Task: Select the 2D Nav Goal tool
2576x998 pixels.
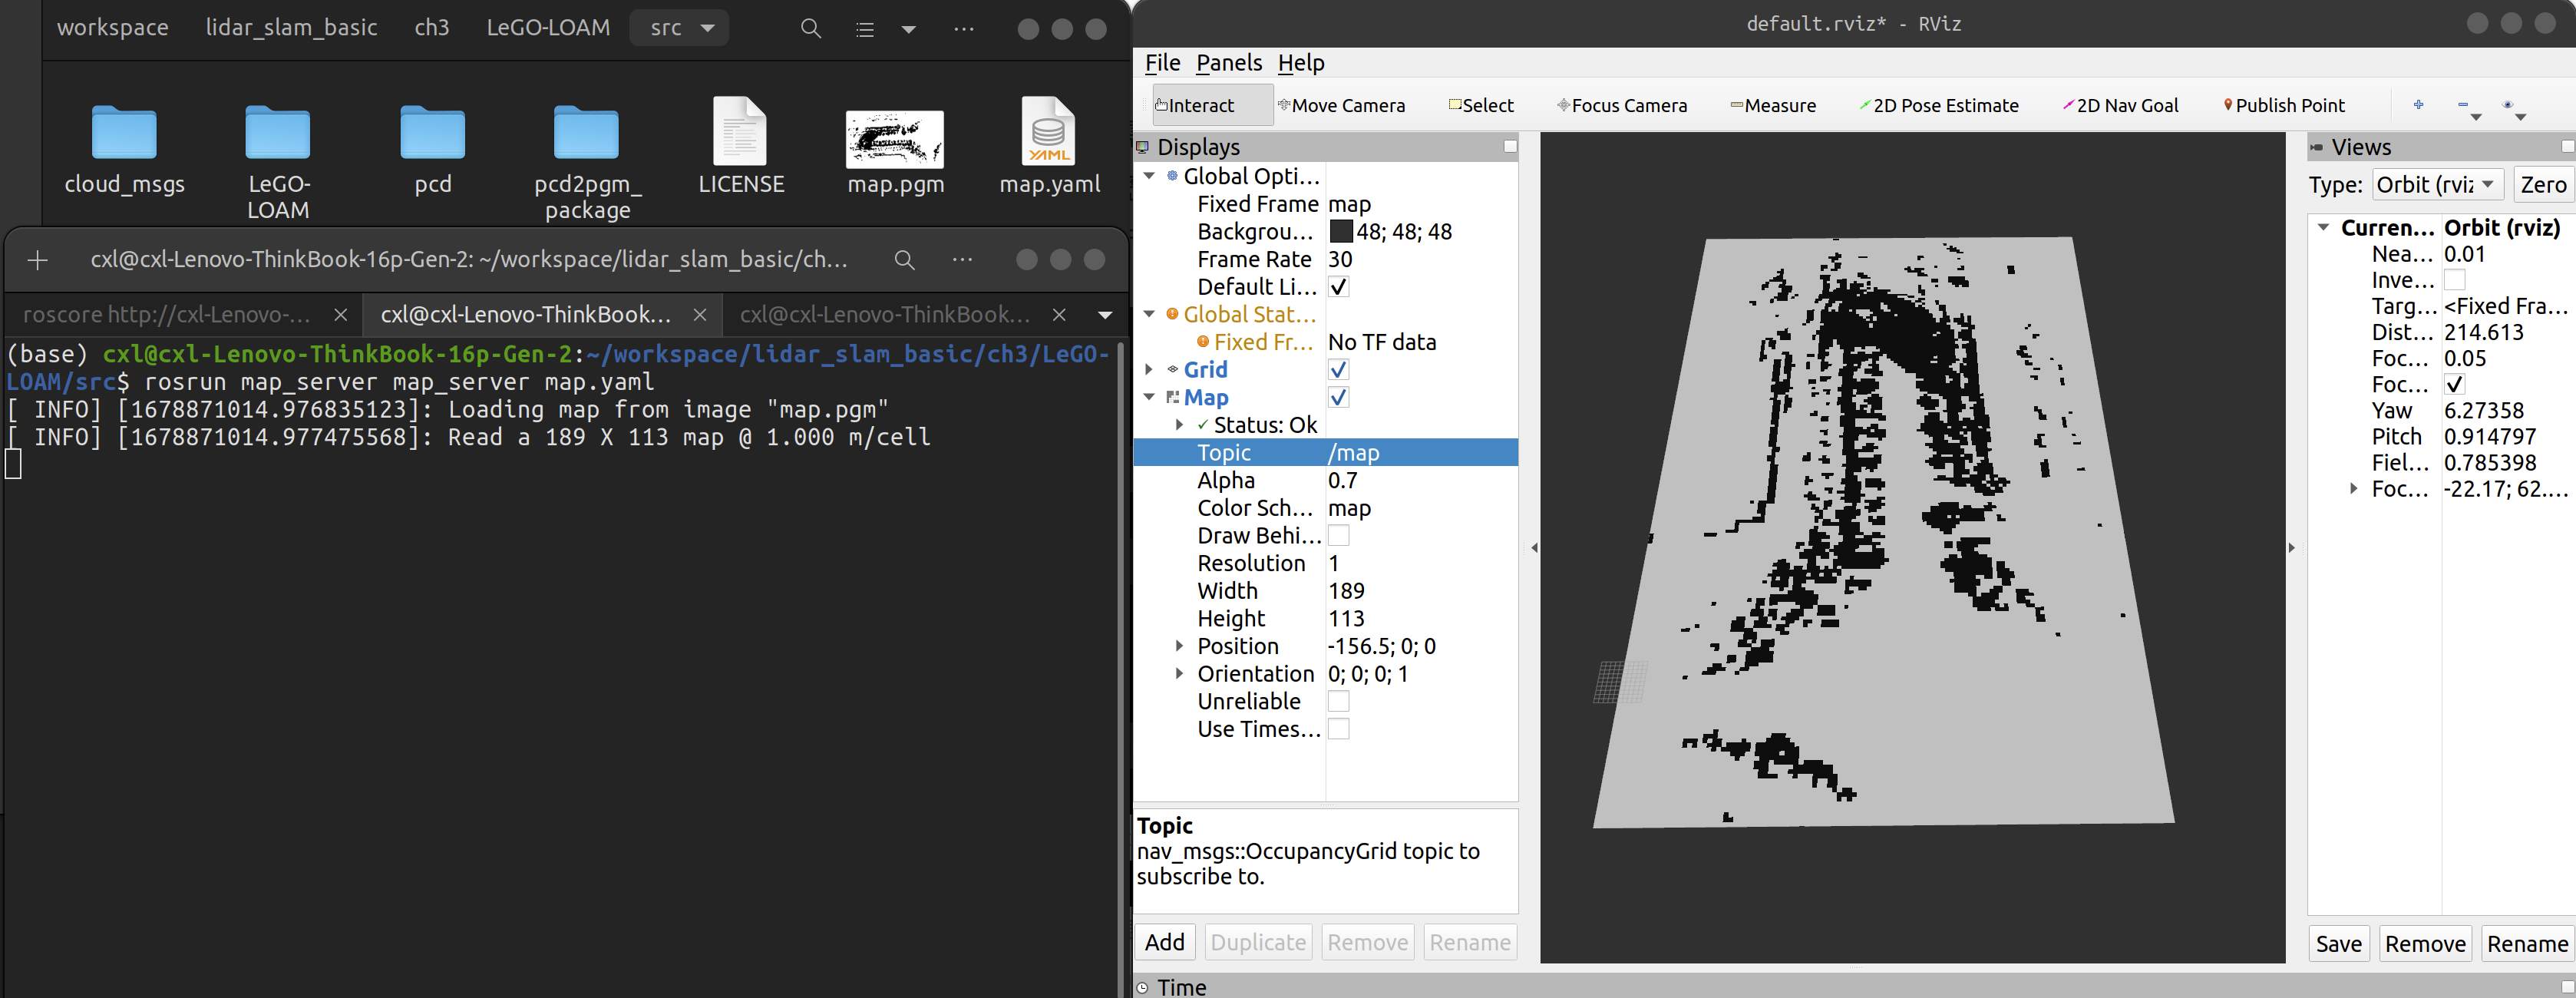Action: point(2120,105)
